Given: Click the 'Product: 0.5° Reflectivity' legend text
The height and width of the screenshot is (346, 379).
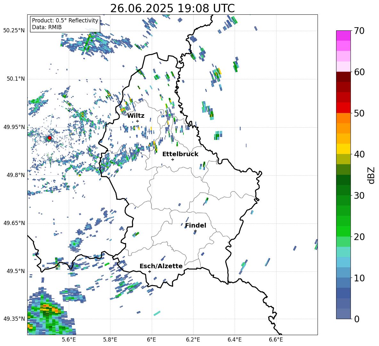Looking at the screenshot, I should click(65, 20).
